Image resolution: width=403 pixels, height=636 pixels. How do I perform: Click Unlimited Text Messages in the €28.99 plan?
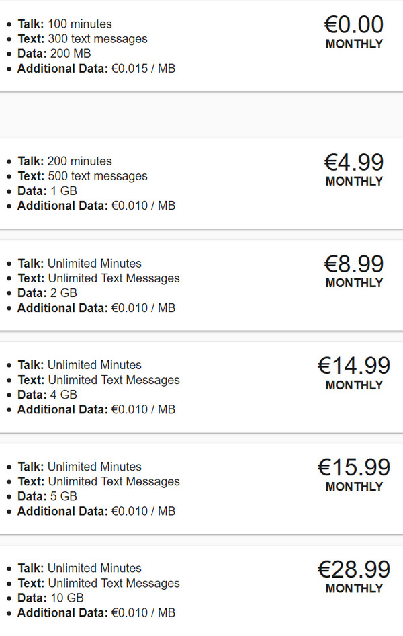click(114, 583)
